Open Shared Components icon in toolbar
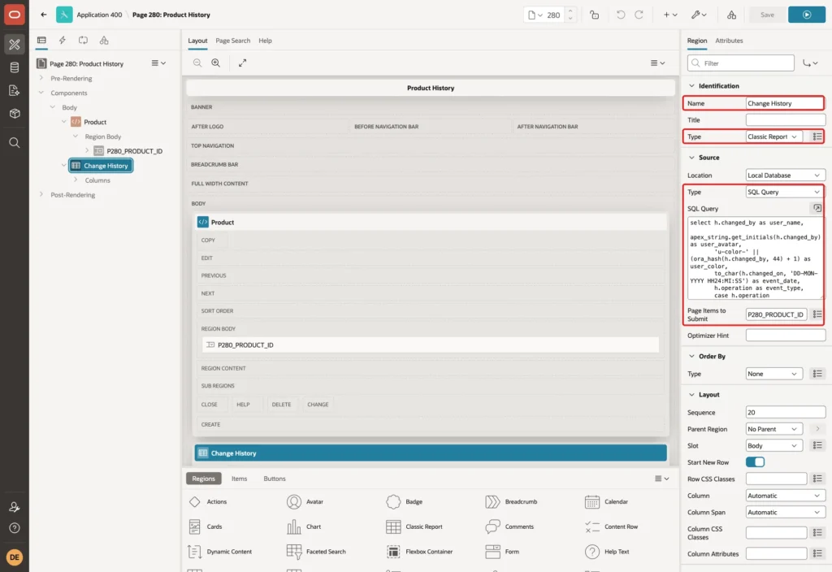 point(731,15)
